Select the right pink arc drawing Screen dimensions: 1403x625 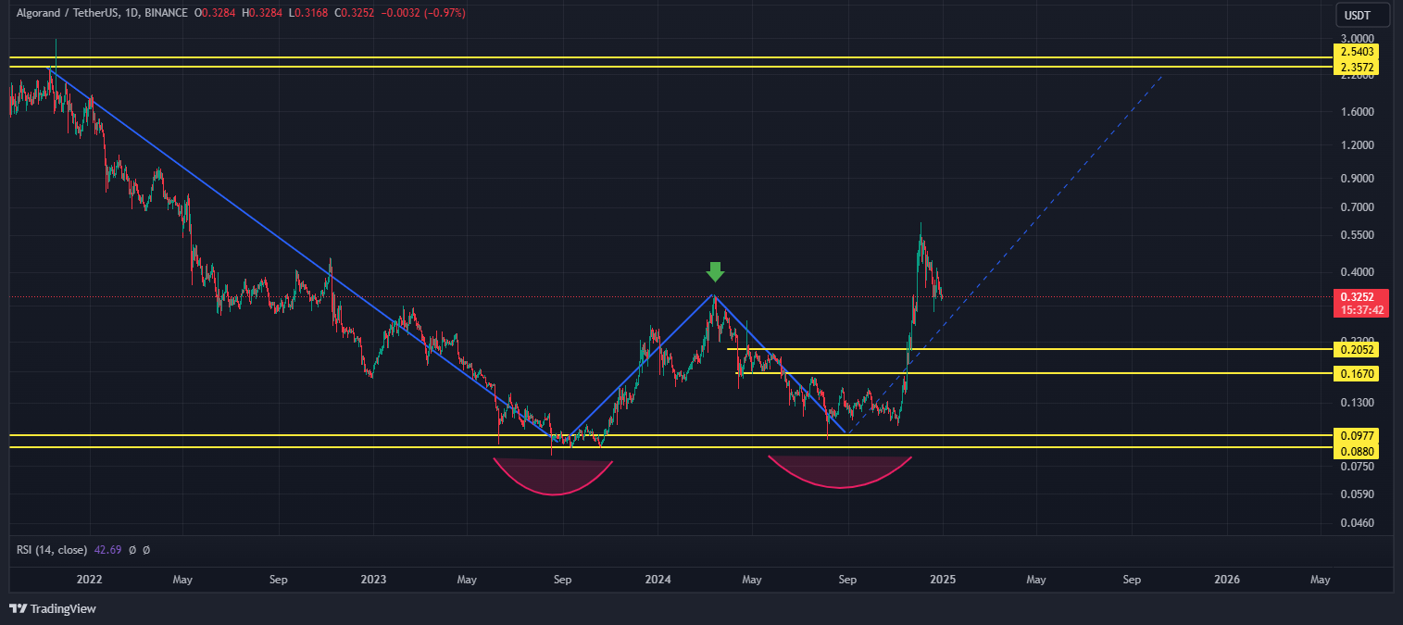pos(840,472)
